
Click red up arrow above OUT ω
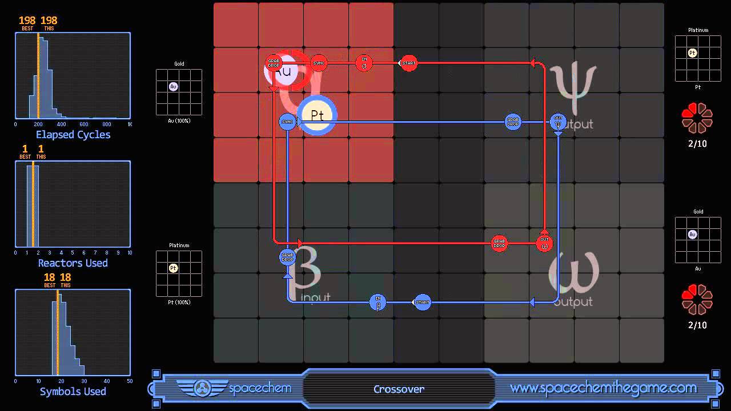[544, 231]
